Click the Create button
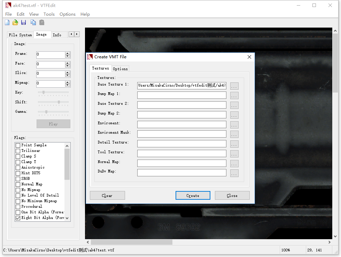The width and height of the screenshot is (341, 257). coord(193,196)
